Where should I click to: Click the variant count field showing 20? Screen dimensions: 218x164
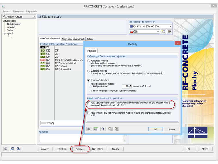[x=125, y=87]
